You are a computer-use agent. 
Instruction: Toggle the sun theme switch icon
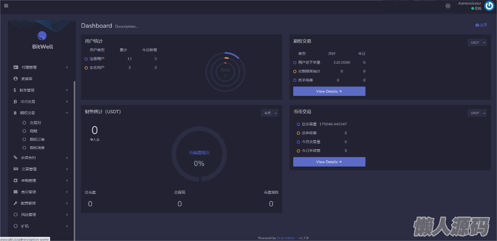(x=448, y=6)
